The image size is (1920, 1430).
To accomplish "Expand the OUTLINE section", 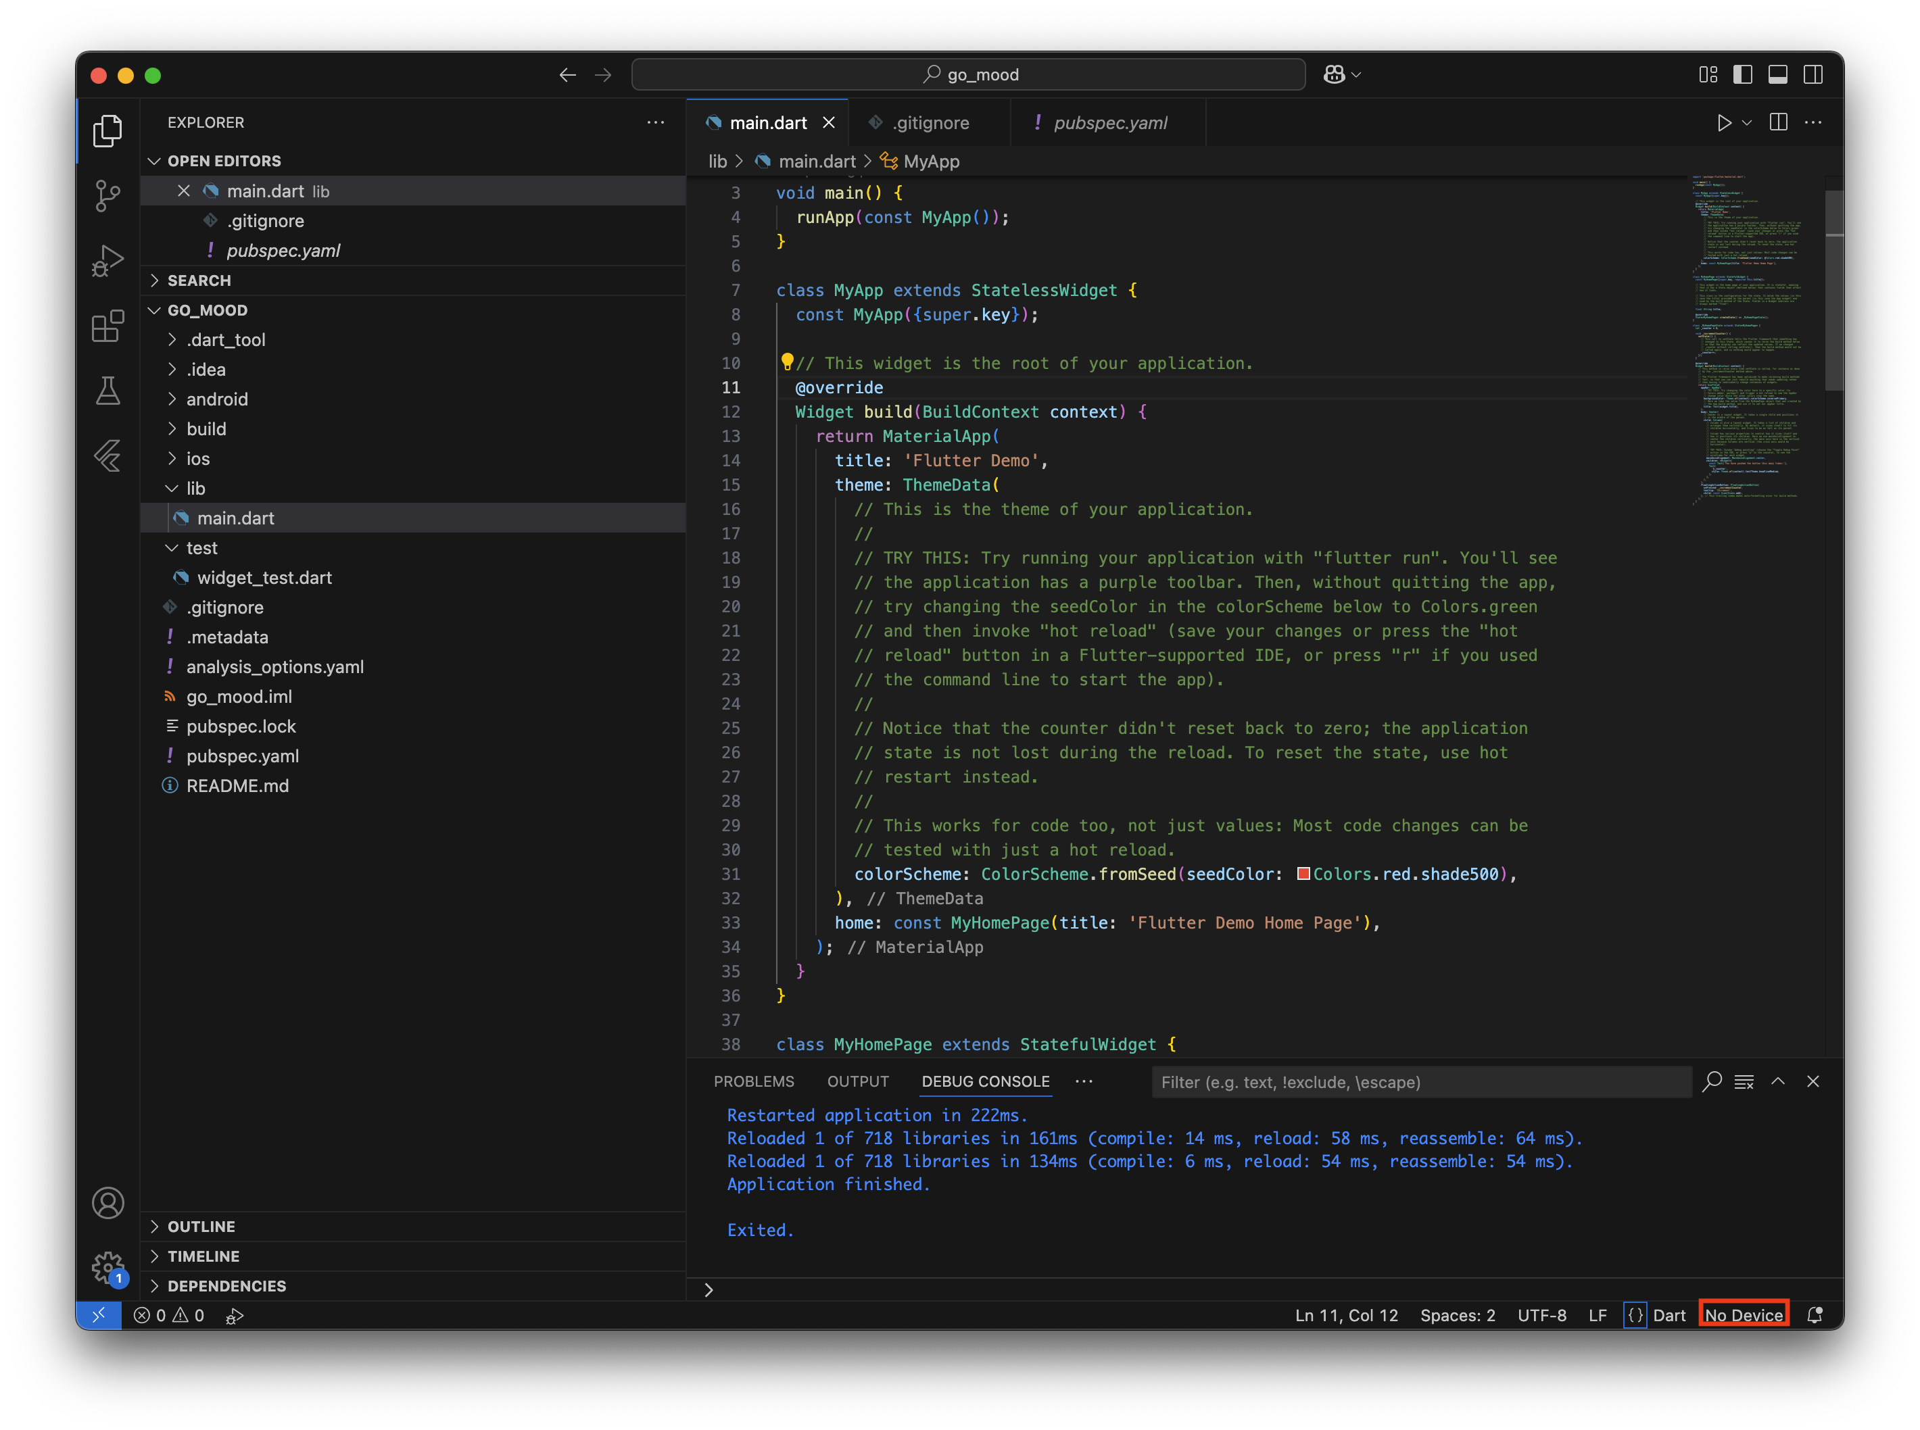I will point(201,1227).
